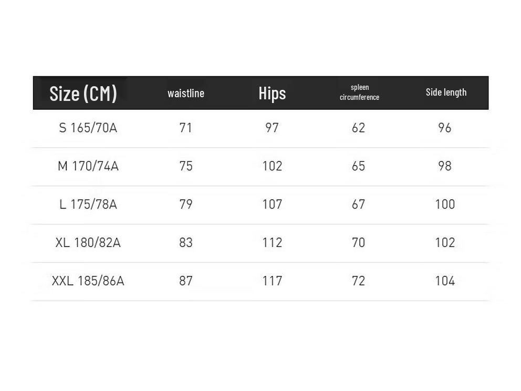The image size is (521, 391).
Task: Click hips value 102 for size M
Action: pos(272,166)
